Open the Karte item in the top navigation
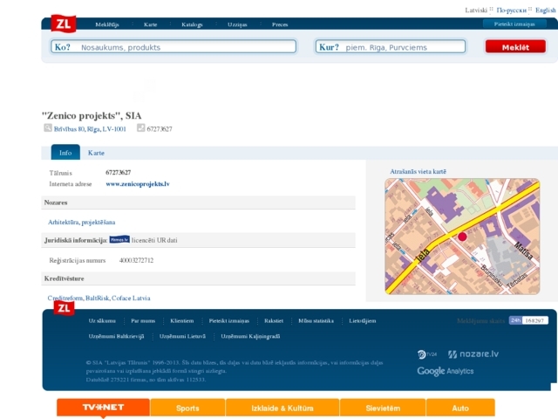The image size is (558, 419). [x=151, y=24]
